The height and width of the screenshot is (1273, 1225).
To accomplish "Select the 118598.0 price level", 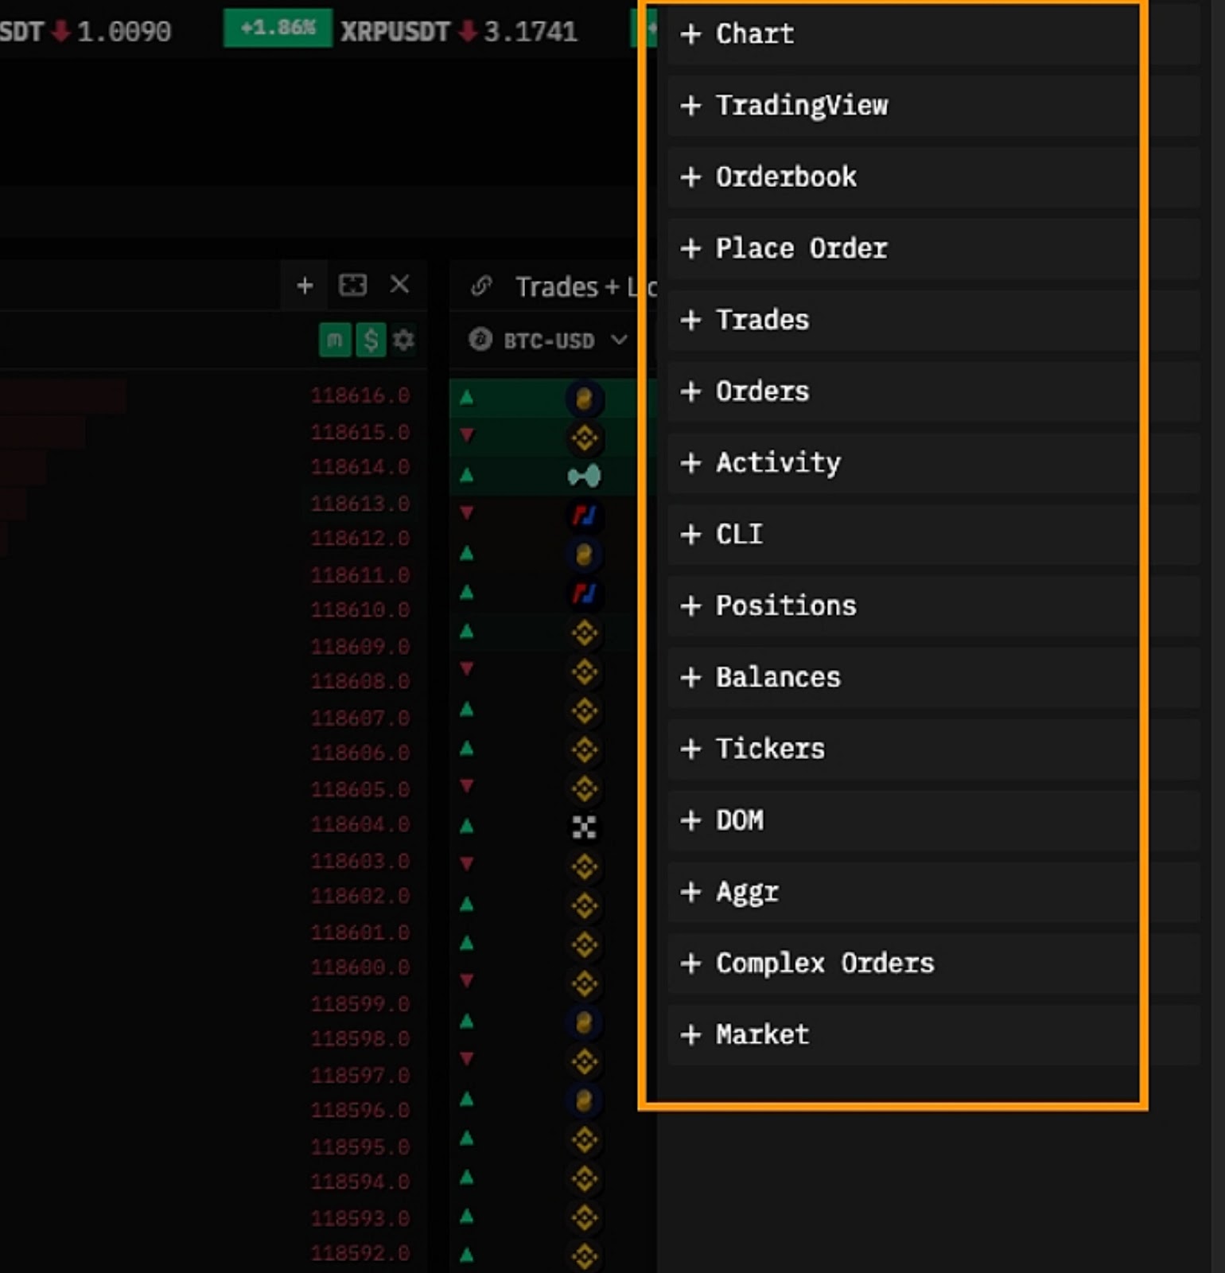I will tap(360, 1039).
